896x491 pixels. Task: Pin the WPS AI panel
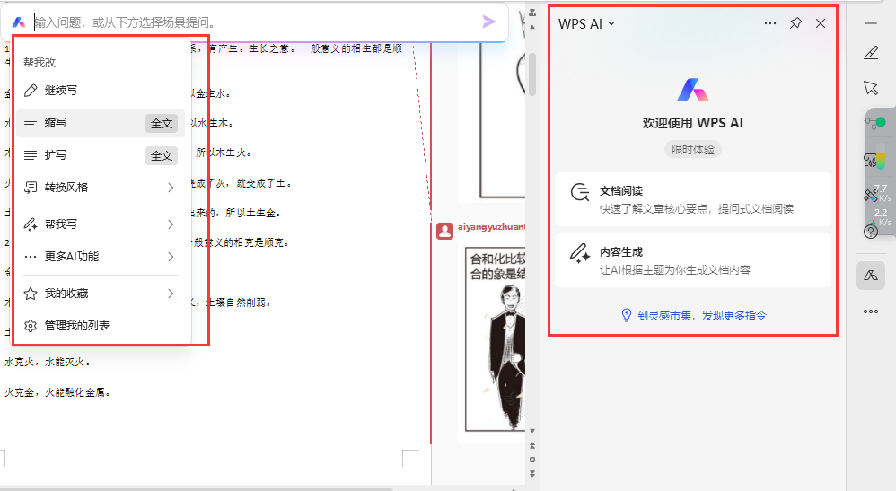point(795,22)
